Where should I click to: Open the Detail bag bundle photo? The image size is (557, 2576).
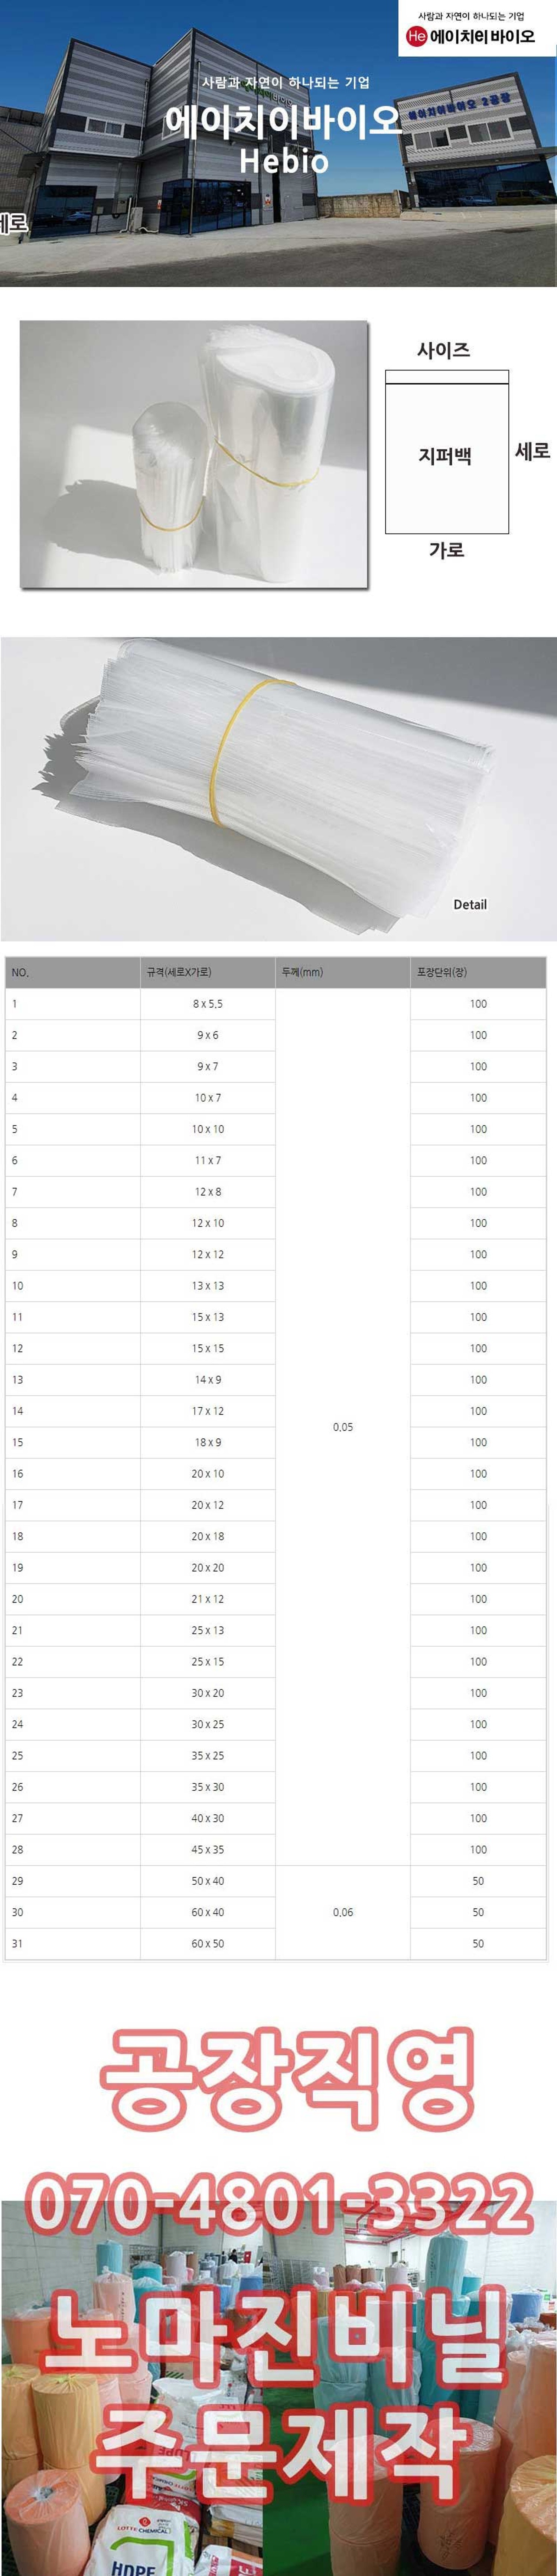click(278, 788)
